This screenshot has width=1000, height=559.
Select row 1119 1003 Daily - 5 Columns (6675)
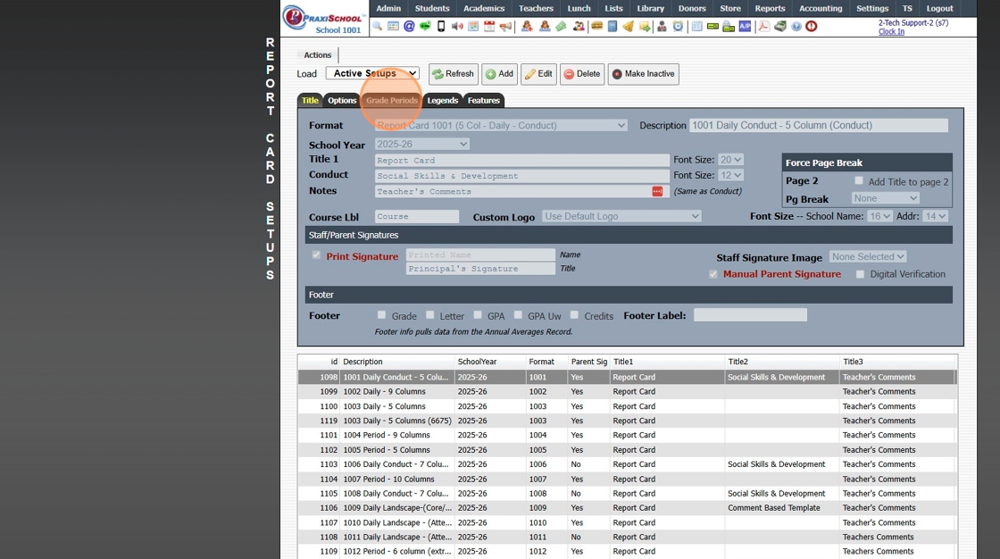(628, 421)
